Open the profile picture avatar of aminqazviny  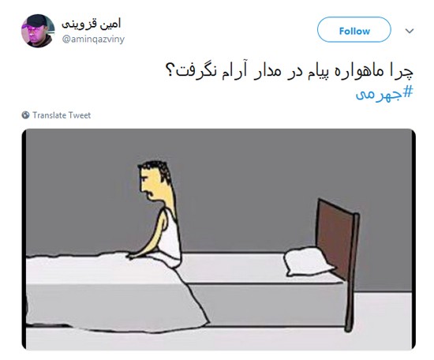click(38, 31)
